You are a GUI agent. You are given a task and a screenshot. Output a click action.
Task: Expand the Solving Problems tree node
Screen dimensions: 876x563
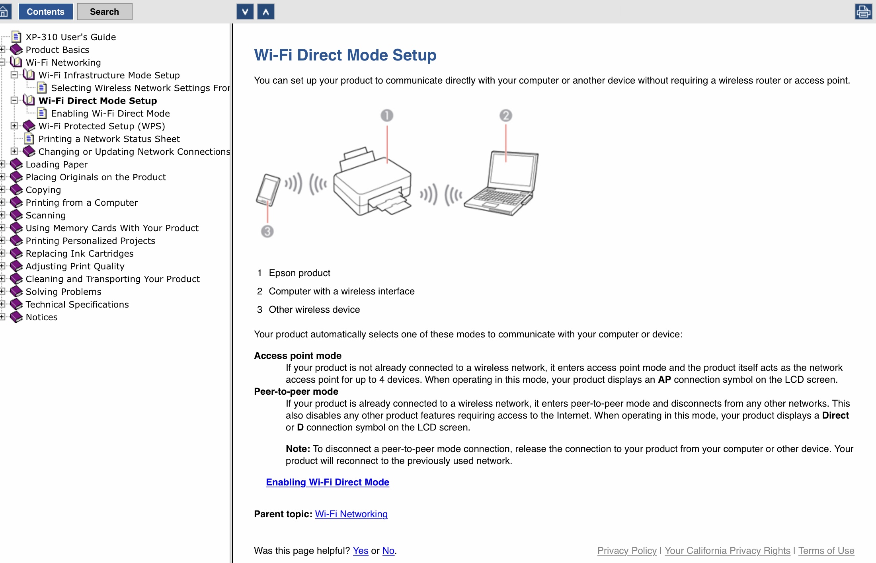(2, 291)
